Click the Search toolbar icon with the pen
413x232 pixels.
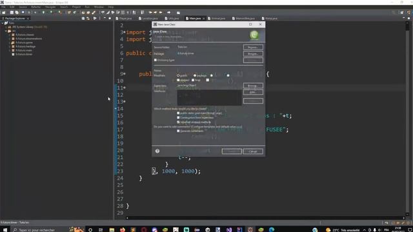(x=94, y=12)
